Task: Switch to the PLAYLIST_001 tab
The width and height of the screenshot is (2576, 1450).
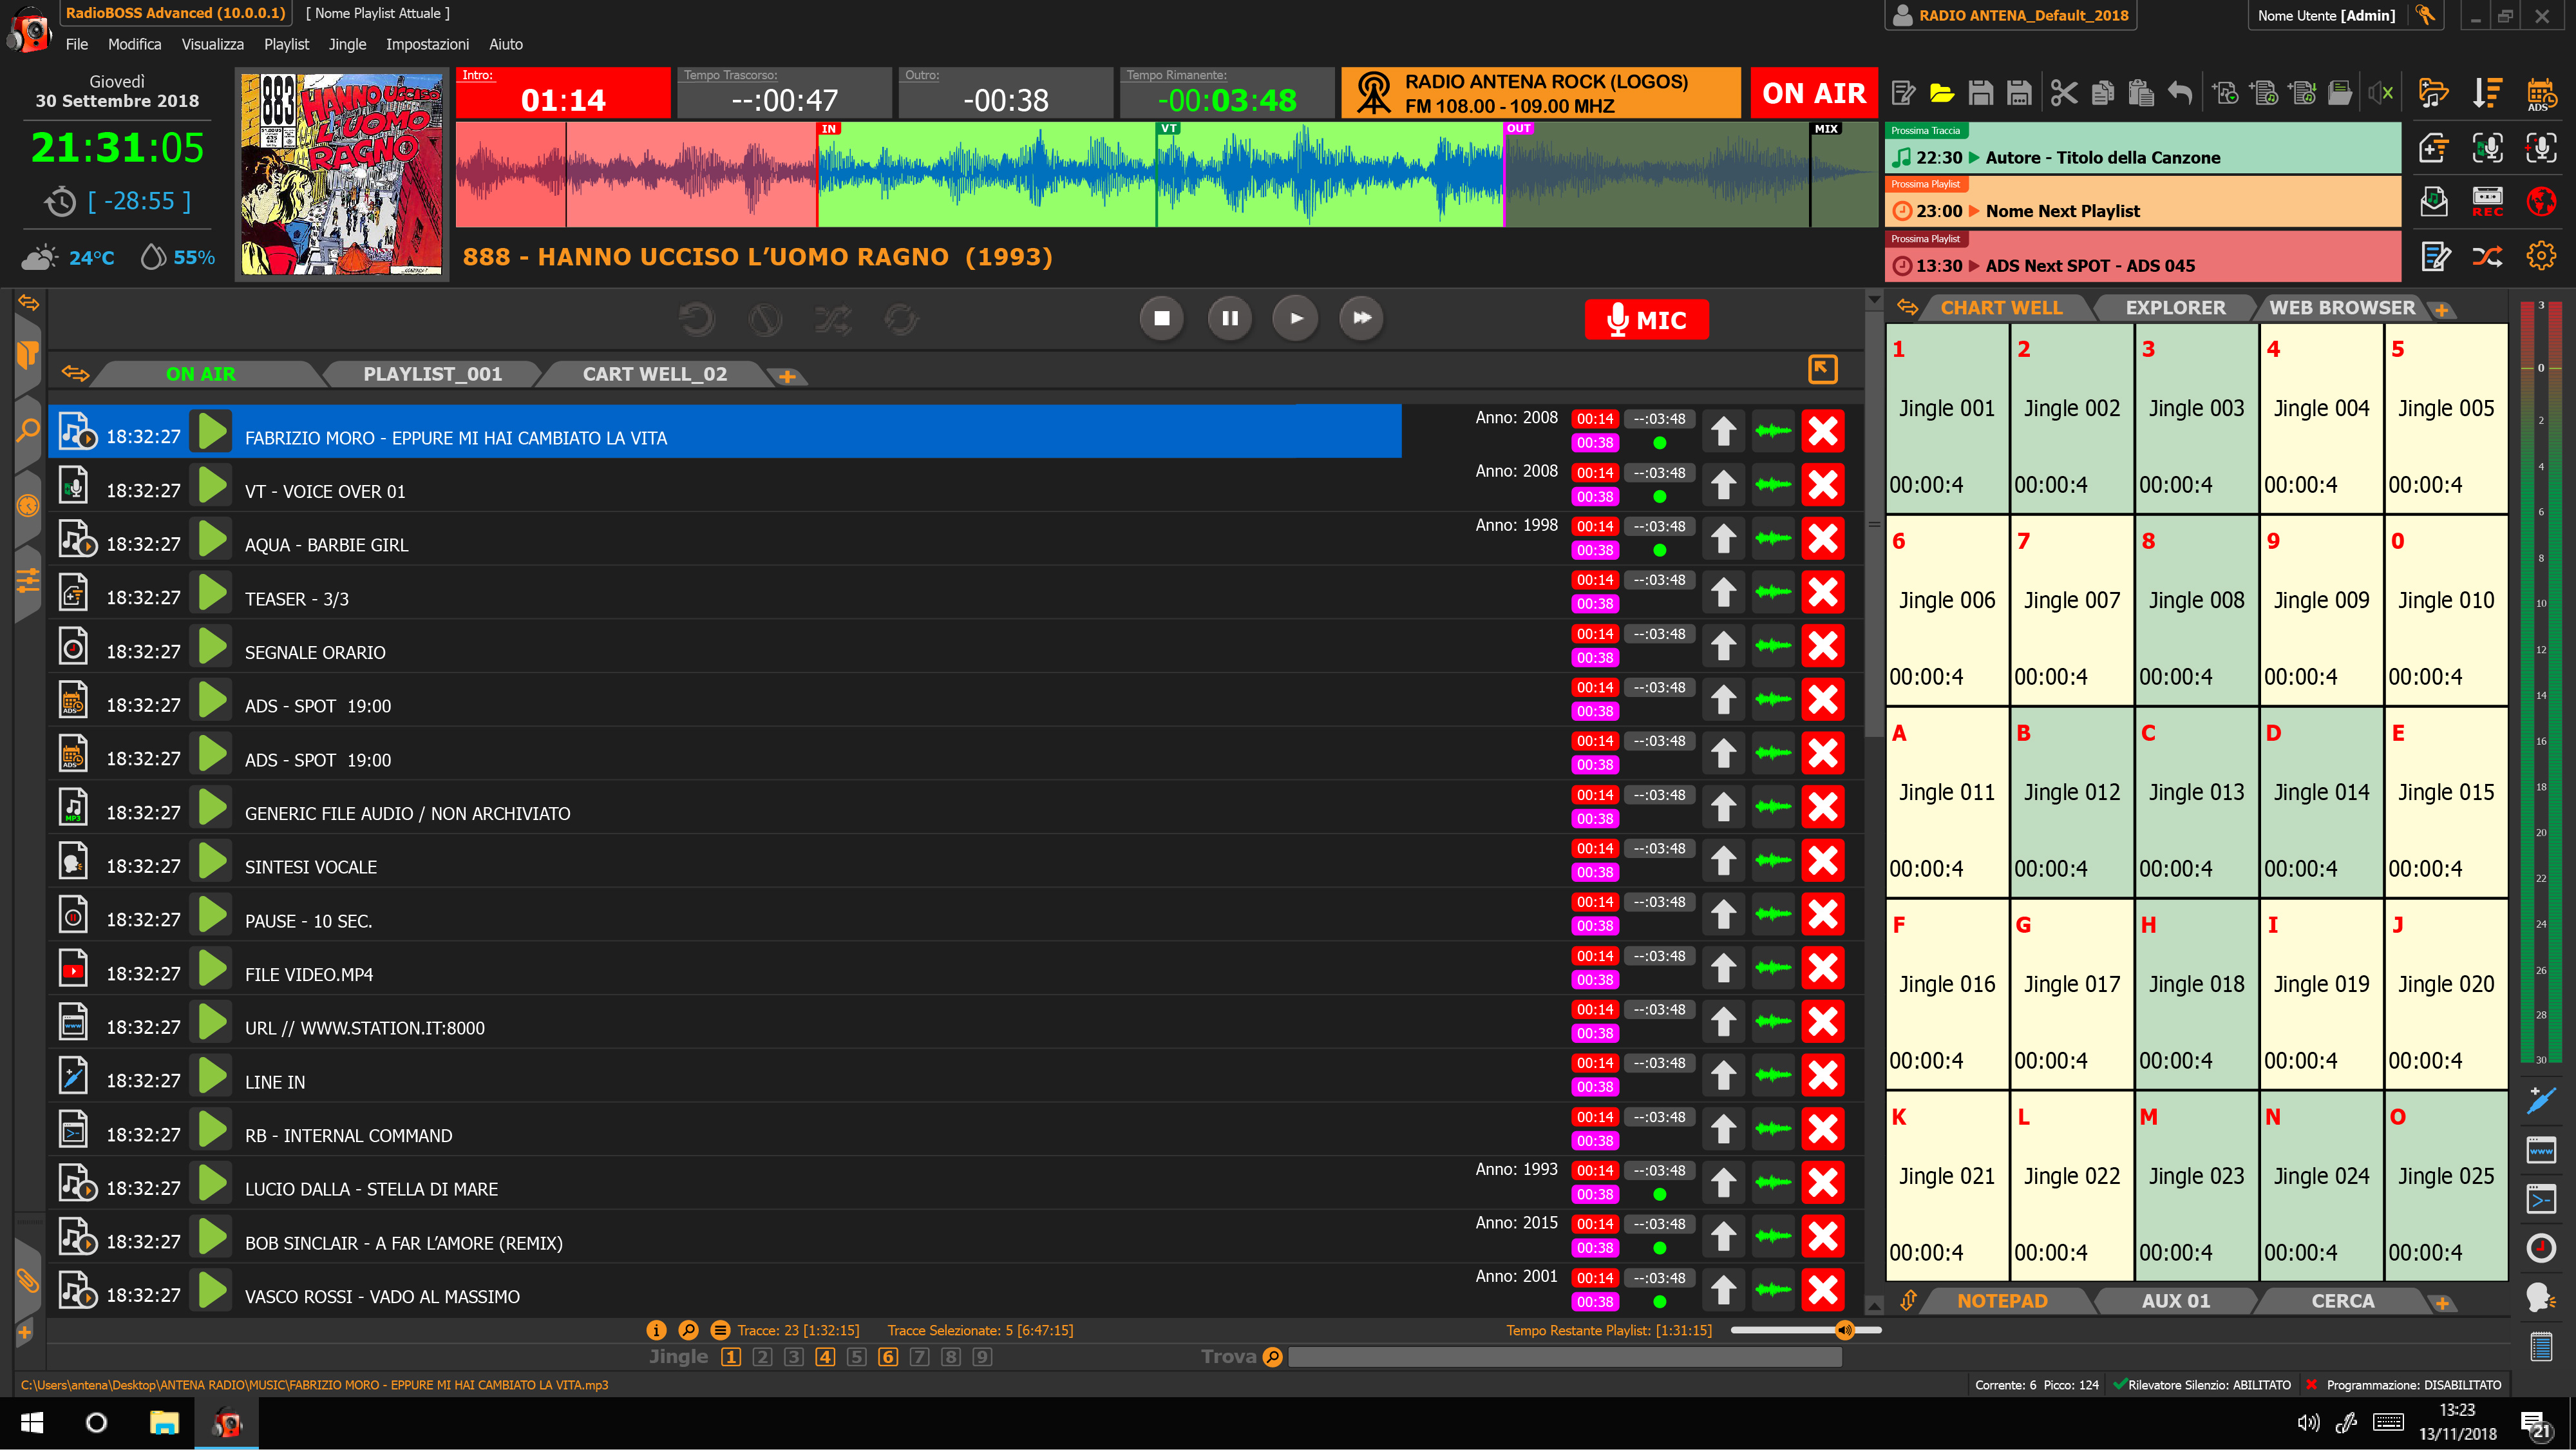Action: point(432,374)
